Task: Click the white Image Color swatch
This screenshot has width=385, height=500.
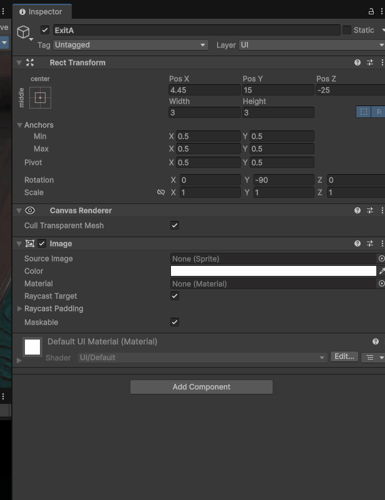Action: coord(273,271)
